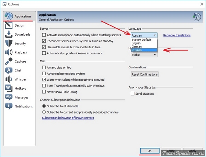Choose German from language list
The width and height of the screenshot is (206, 157).
pos(144,47)
